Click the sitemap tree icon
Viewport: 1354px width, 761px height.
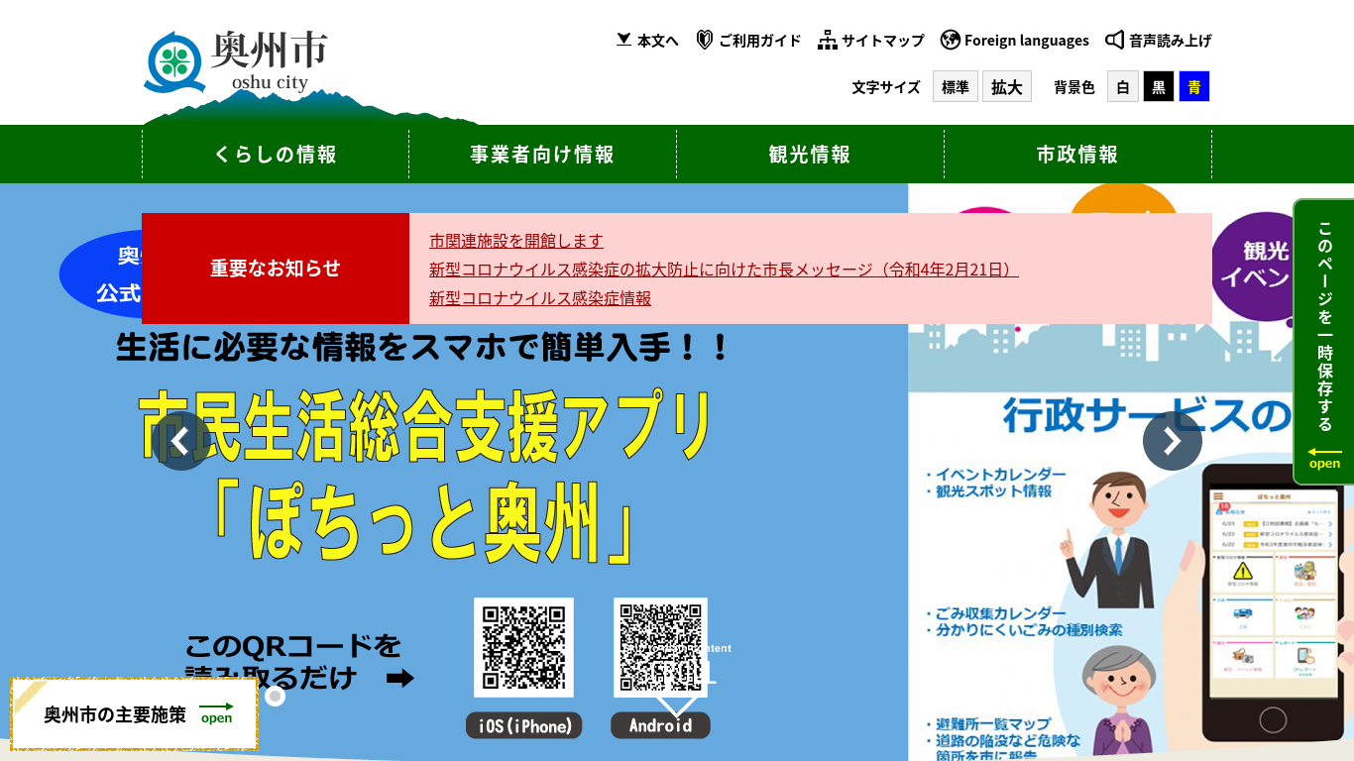pyautogui.click(x=828, y=41)
